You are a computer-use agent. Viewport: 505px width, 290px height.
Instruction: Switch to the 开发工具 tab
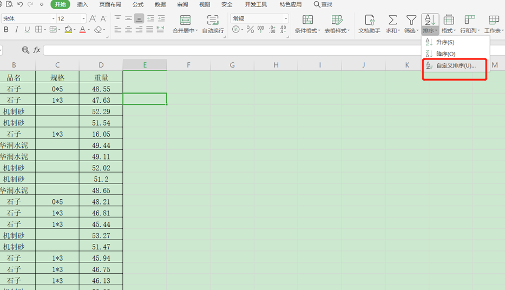click(x=255, y=4)
